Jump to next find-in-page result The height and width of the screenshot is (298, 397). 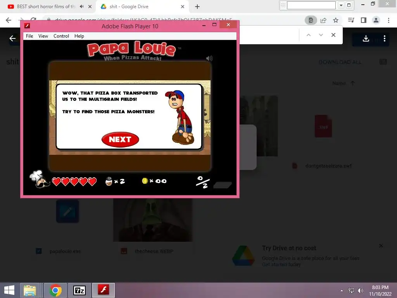(321, 35)
